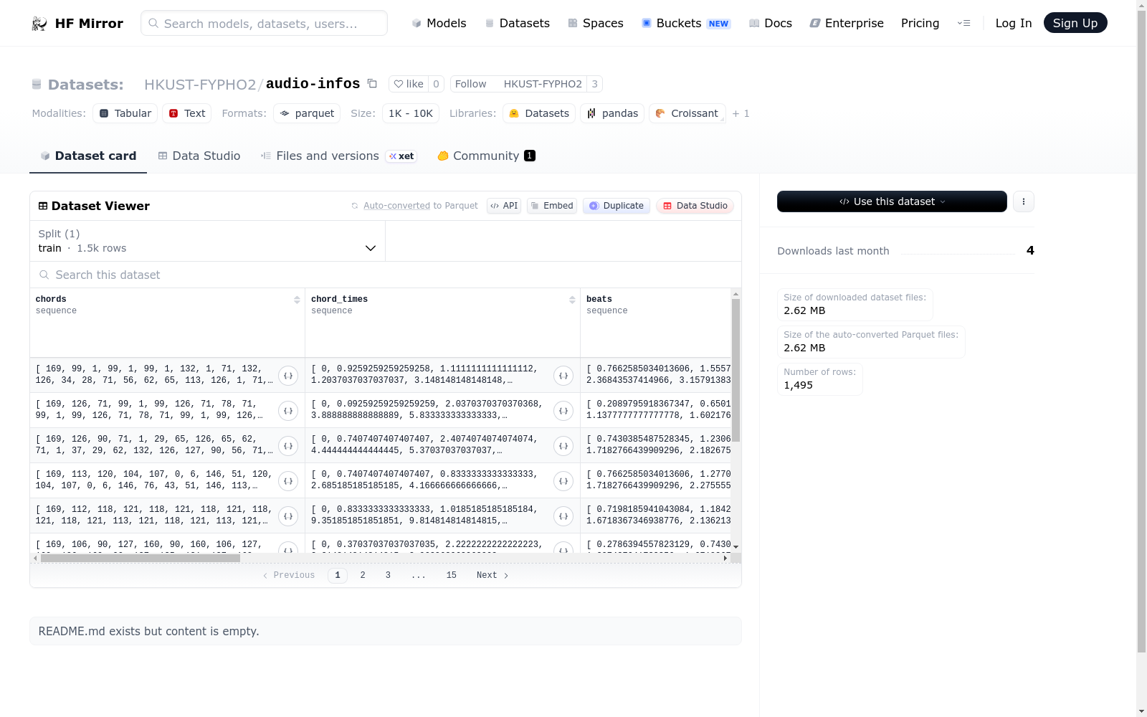1147x717 pixels.
Task: Click the API button in Dataset Viewer
Action: 504,206
